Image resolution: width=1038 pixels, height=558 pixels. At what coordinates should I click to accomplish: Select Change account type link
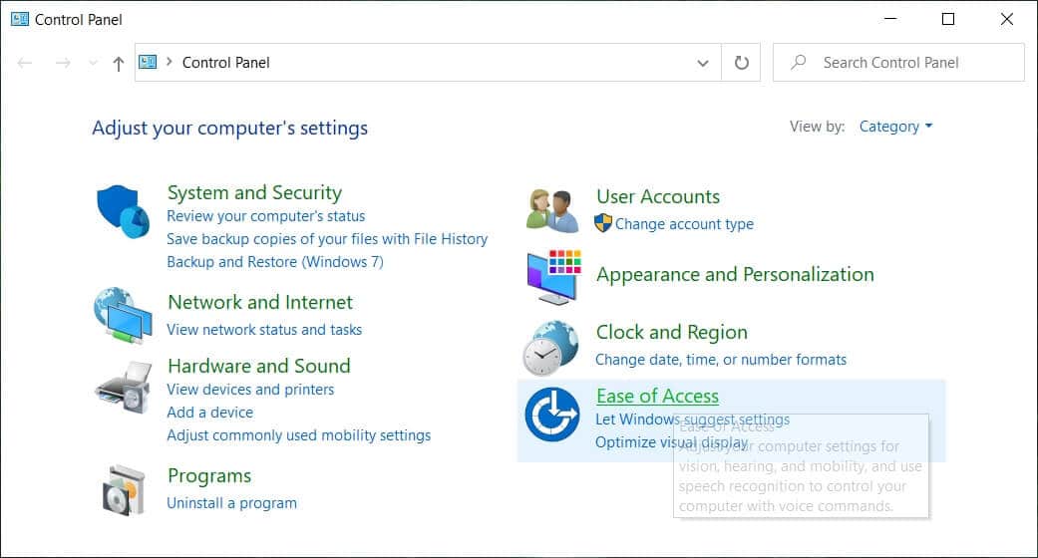coord(684,224)
